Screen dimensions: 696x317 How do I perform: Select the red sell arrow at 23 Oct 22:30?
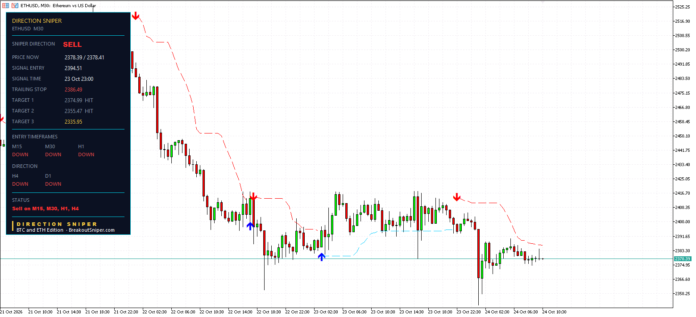[x=456, y=197]
